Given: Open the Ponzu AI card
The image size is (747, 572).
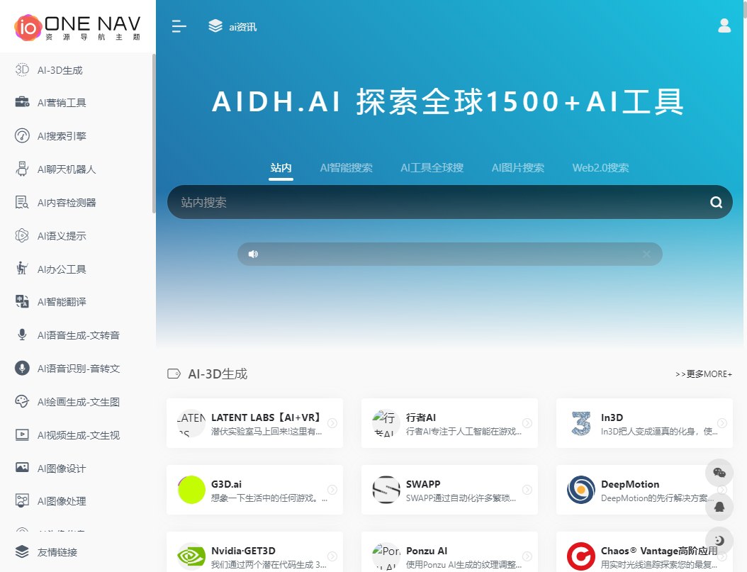Looking at the screenshot, I should coord(449,552).
